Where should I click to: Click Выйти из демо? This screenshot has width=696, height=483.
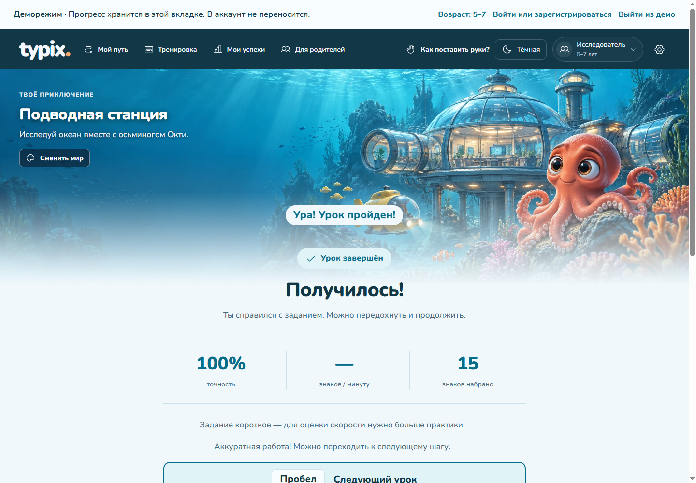pos(647,14)
